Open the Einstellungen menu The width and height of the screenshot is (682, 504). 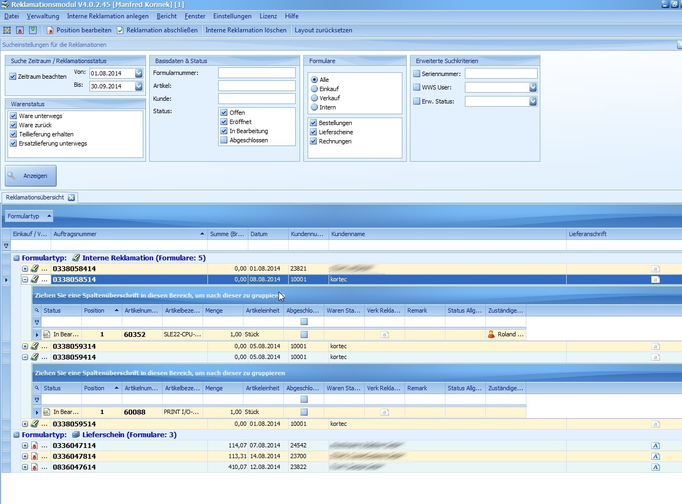232,16
